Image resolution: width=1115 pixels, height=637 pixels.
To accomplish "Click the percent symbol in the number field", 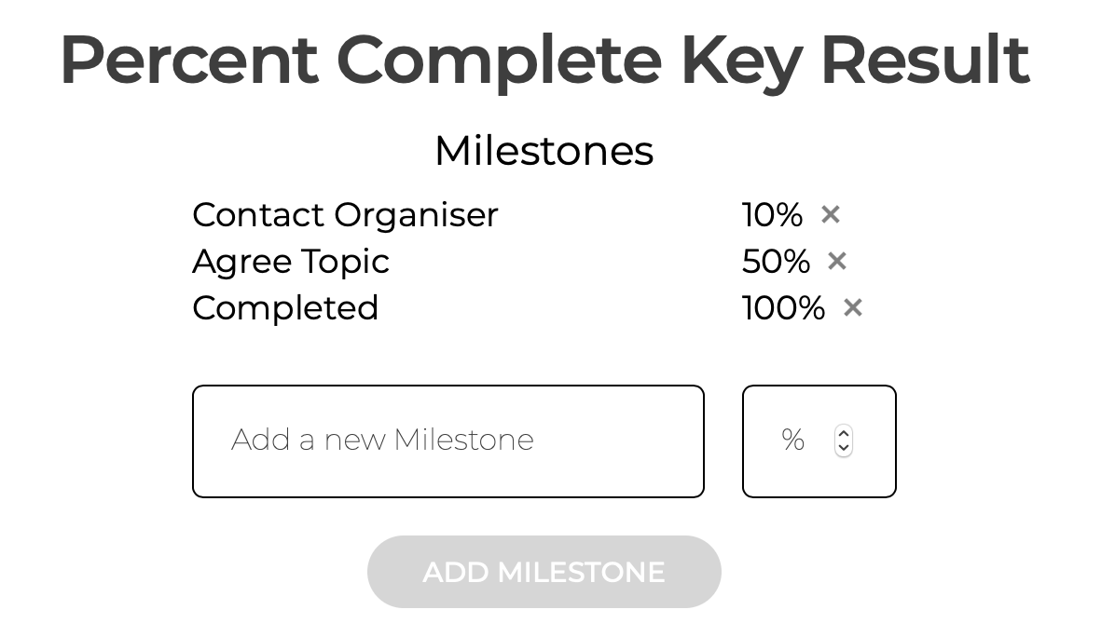I will (792, 440).
